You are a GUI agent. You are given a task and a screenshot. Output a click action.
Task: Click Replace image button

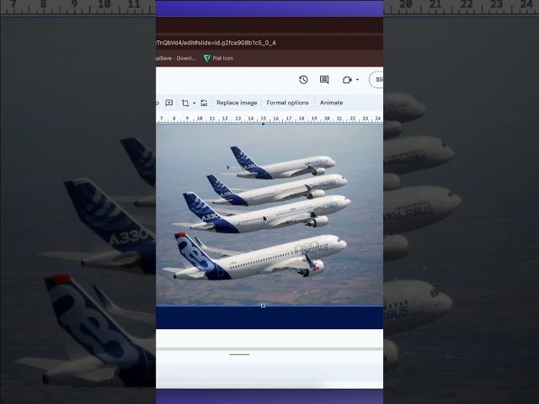pos(237,103)
